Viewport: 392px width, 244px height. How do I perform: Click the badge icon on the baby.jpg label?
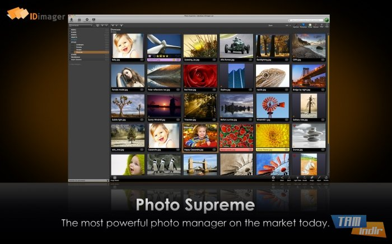(142, 60)
